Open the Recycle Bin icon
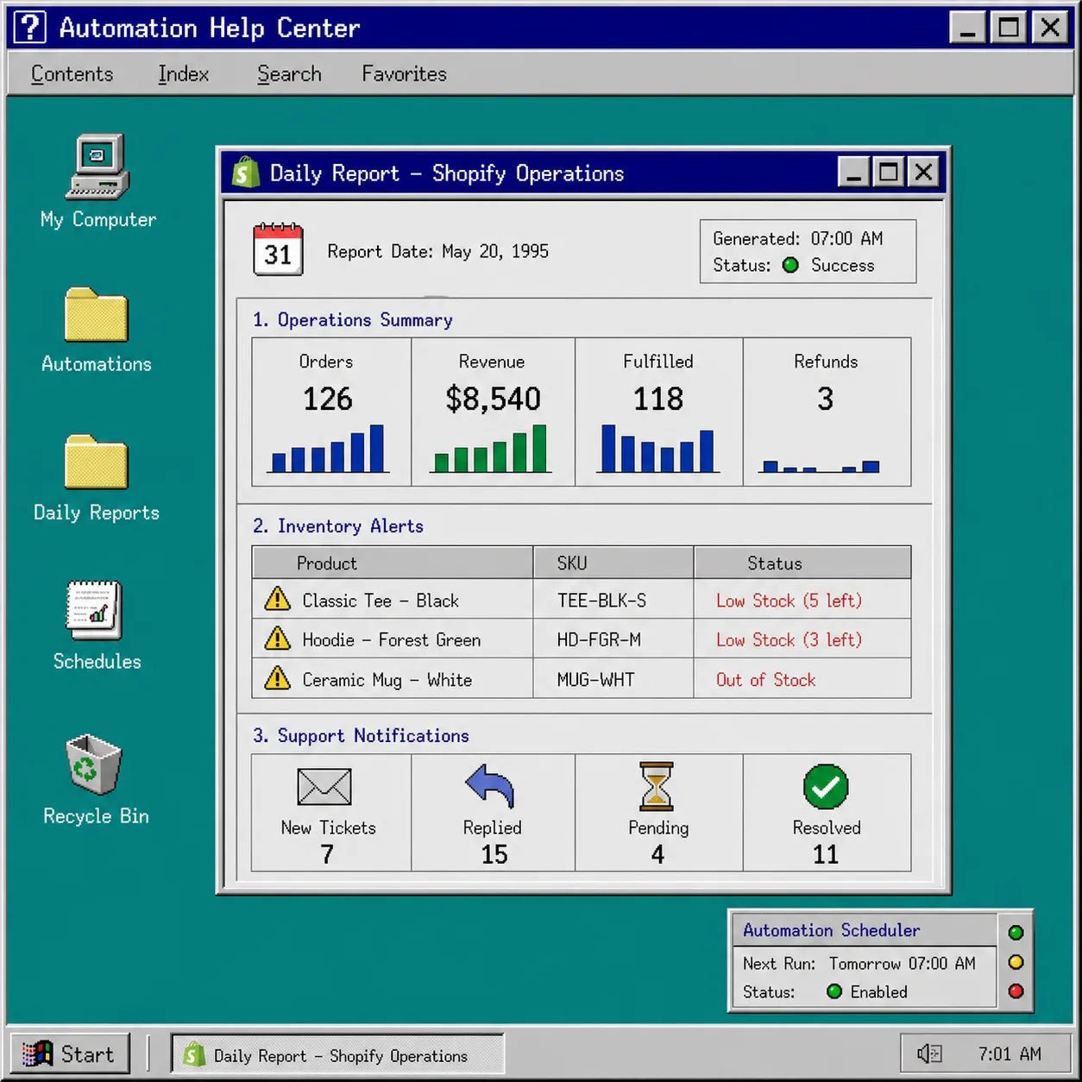Viewport: 1082px width, 1082px height. (94, 764)
